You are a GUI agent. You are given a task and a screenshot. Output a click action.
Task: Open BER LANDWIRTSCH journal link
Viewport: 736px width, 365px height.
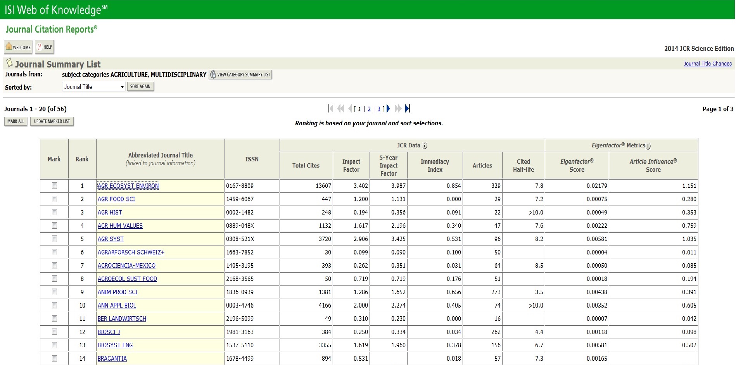pyautogui.click(x=122, y=319)
